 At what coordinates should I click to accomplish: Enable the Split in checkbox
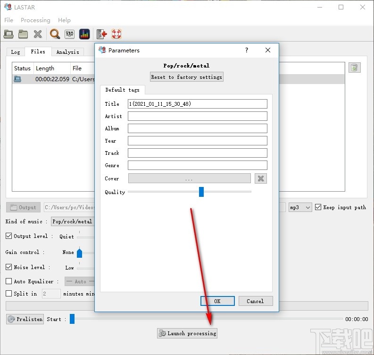point(8,294)
